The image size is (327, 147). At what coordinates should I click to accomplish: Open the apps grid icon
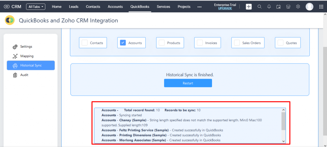pos(321,7)
